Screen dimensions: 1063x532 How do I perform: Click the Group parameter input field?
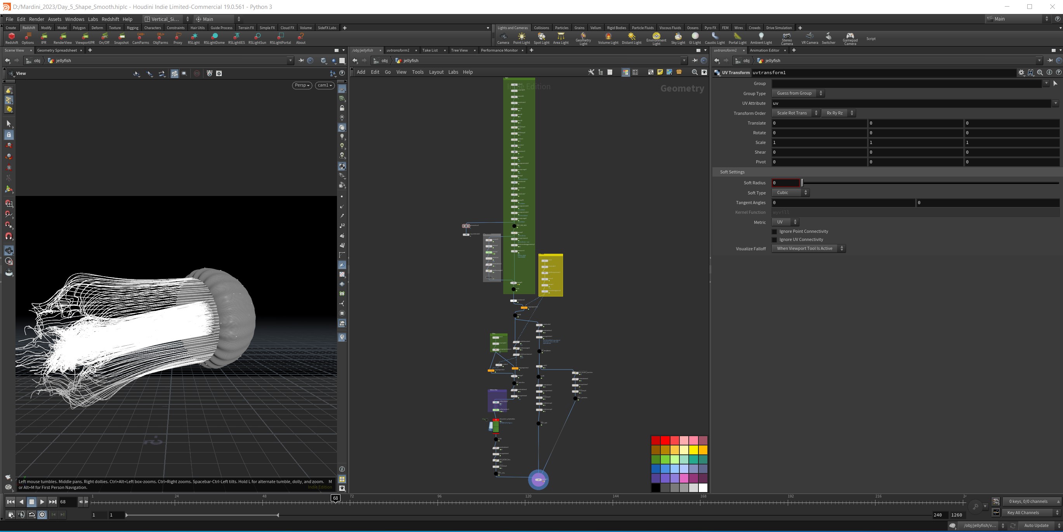(907, 83)
